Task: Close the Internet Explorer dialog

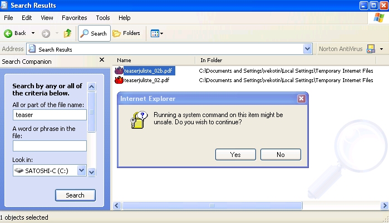Action: [301, 99]
